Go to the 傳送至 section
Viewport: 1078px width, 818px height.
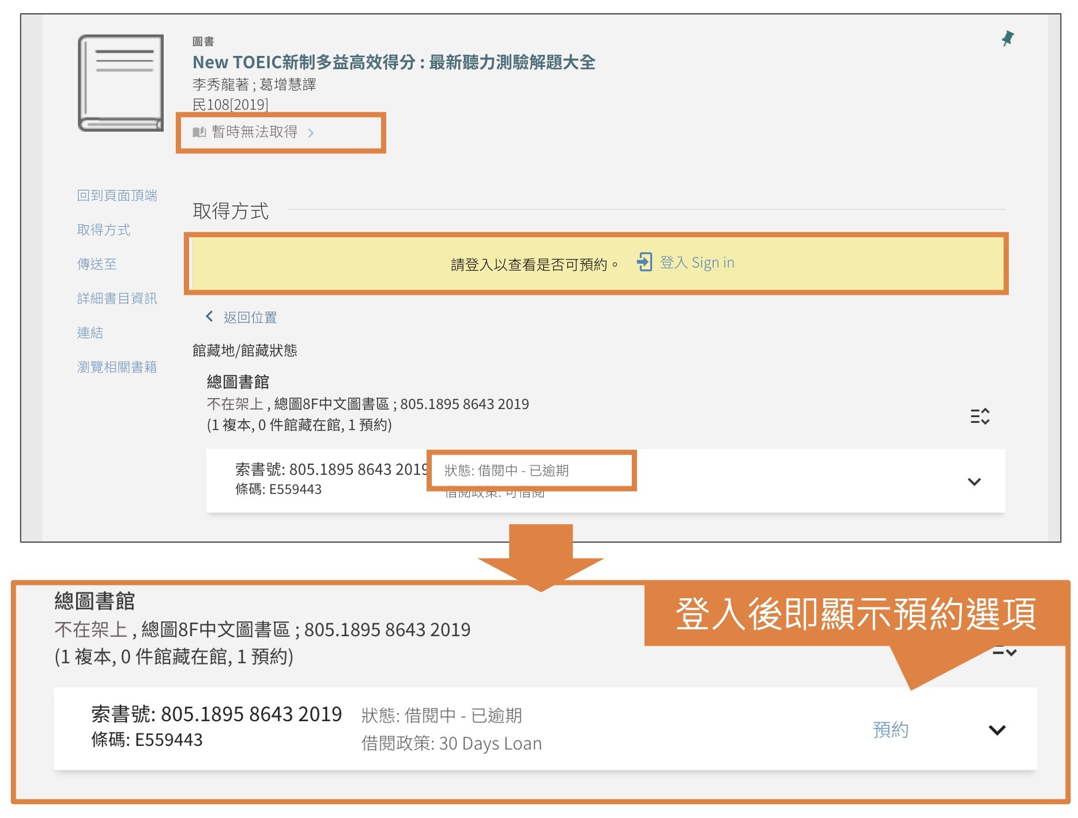(x=97, y=264)
